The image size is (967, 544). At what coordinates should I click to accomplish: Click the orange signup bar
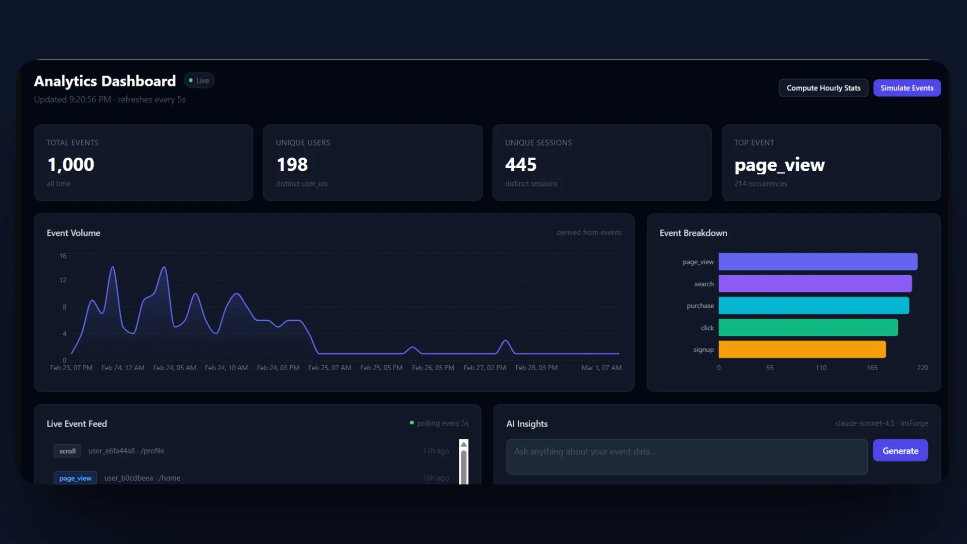[802, 349]
